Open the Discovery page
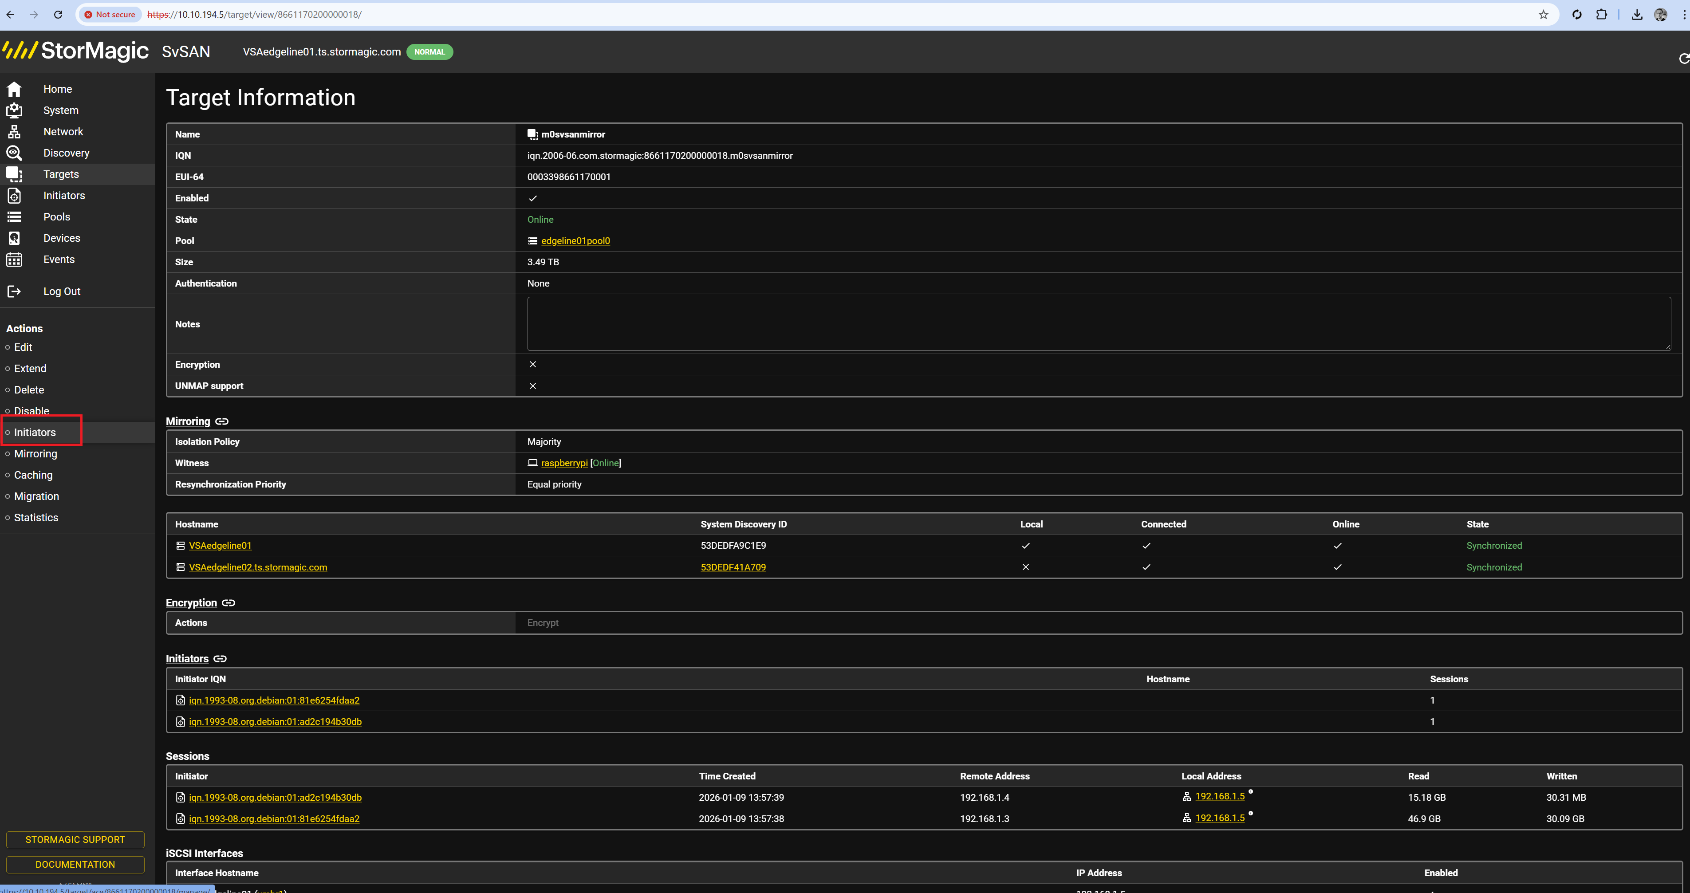The width and height of the screenshot is (1690, 893). [x=66, y=153]
